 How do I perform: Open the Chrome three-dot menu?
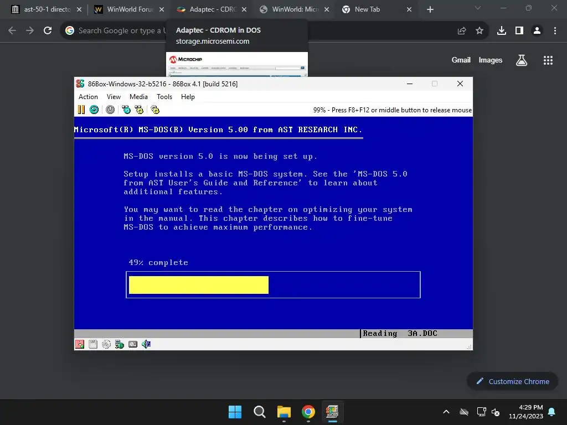tap(555, 31)
